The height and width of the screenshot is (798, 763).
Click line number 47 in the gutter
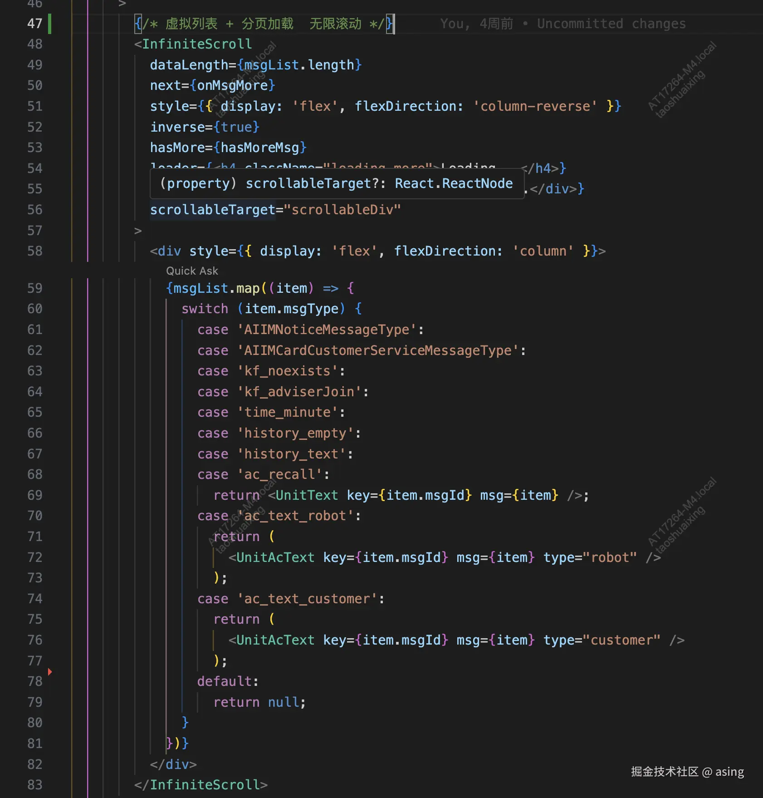click(35, 24)
